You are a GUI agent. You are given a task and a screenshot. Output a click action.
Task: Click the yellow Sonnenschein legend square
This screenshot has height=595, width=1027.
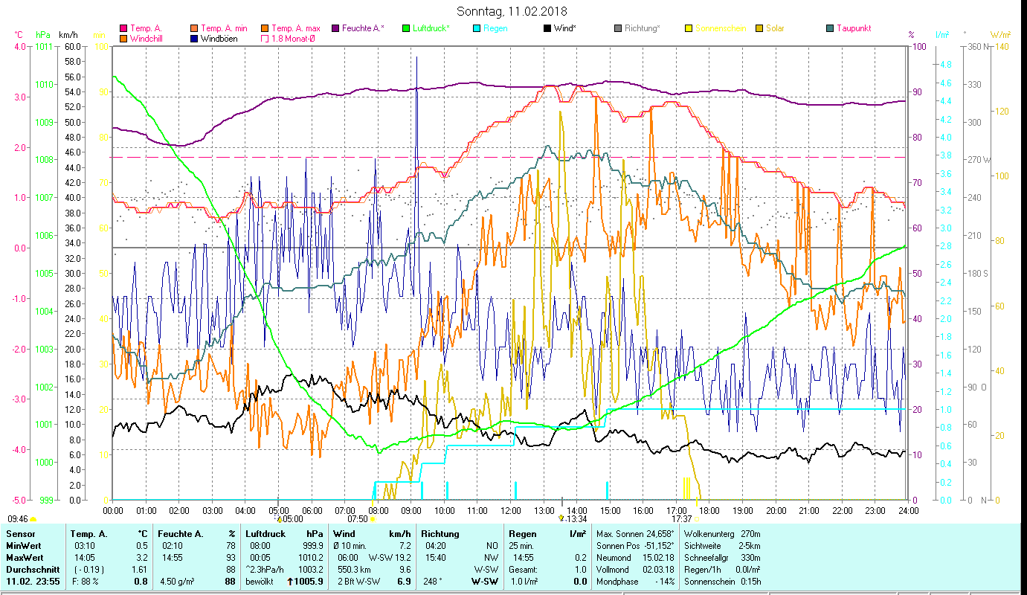point(689,29)
